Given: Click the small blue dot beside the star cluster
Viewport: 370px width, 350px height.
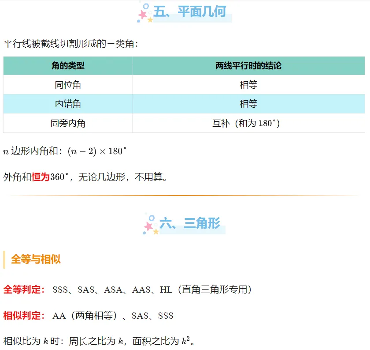Looking at the screenshot, I should [138, 21].
